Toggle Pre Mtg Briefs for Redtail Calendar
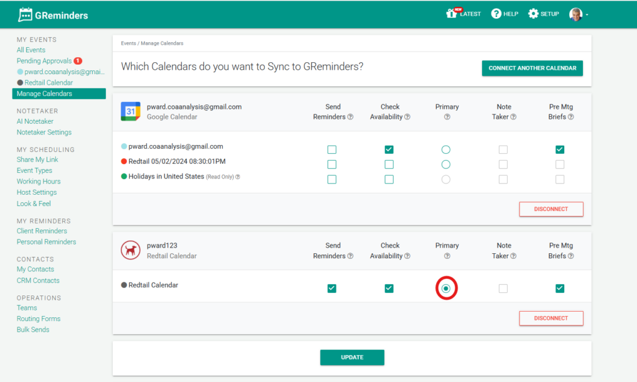Viewport: 637px width, 382px height. coord(560,288)
